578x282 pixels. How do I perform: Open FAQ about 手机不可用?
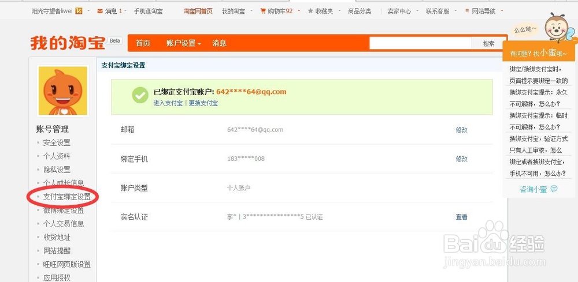pos(539,168)
